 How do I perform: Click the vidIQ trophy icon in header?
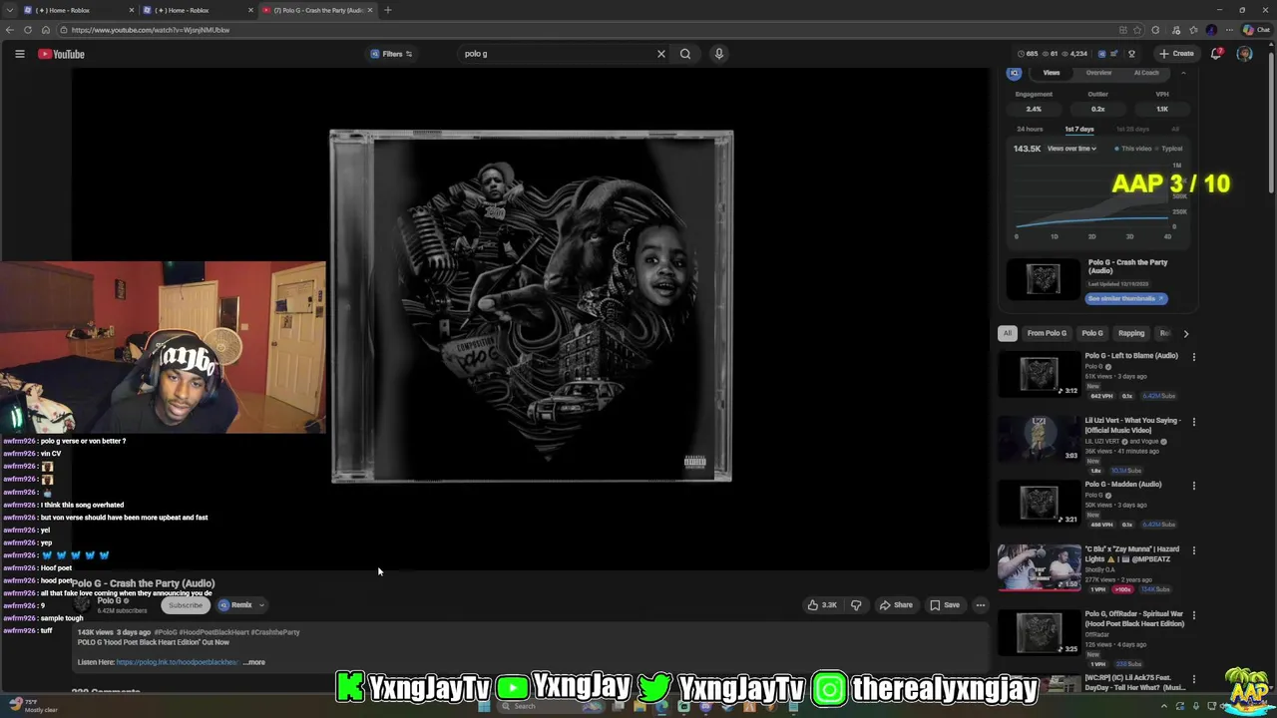click(x=1131, y=54)
